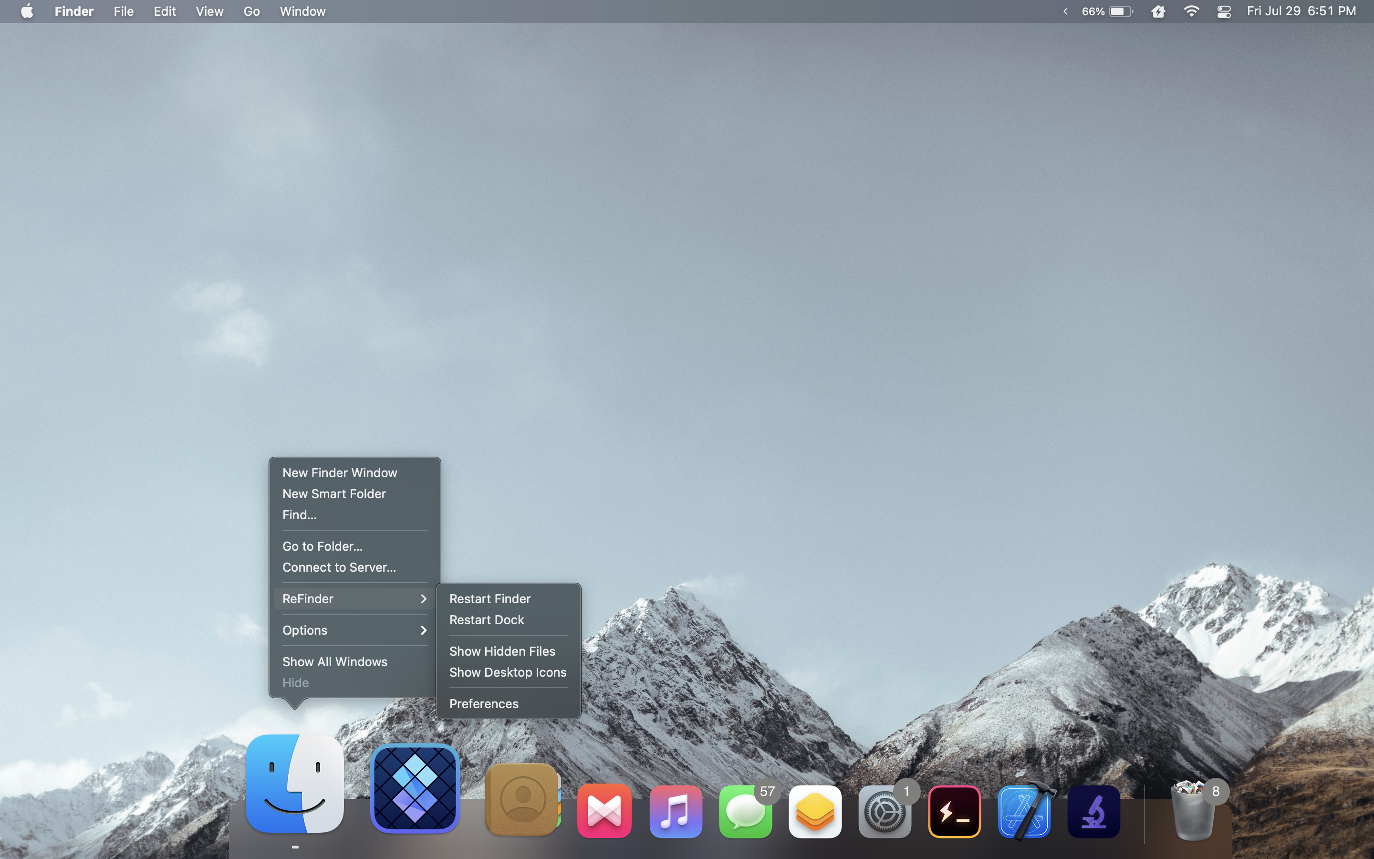Expand the Options submenu
This screenshot has height=859, width=1374.
pyautogui.click(x=355, y=630)
